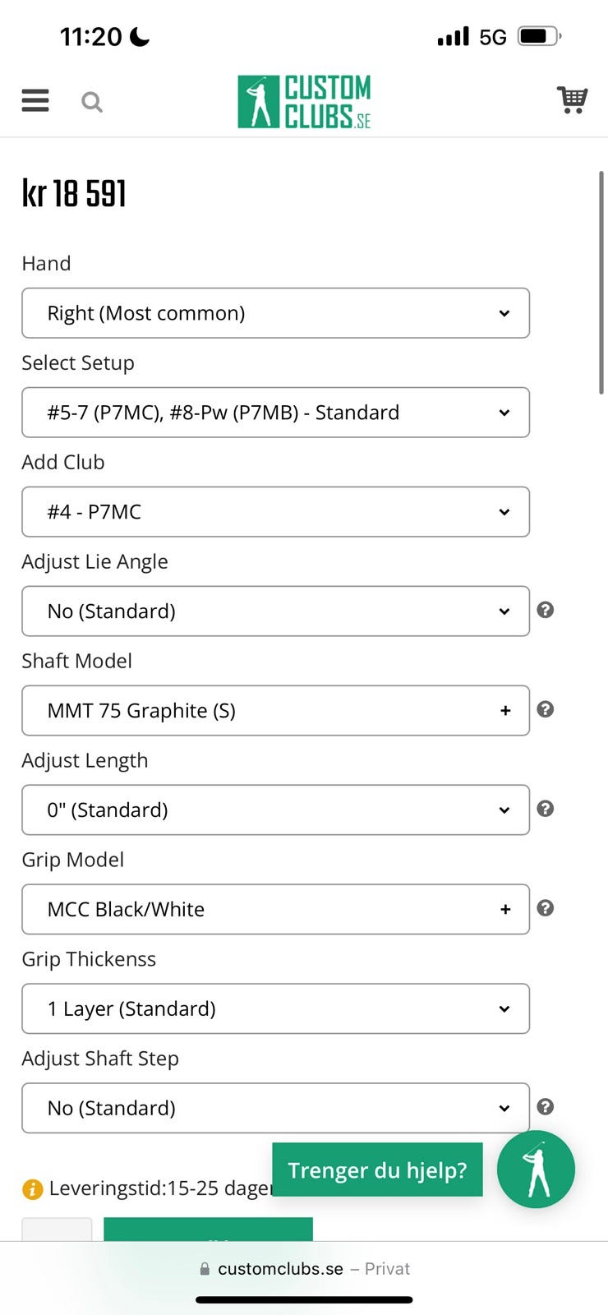
Task: Click the delivery time info icon
Action: [32, 1188]
